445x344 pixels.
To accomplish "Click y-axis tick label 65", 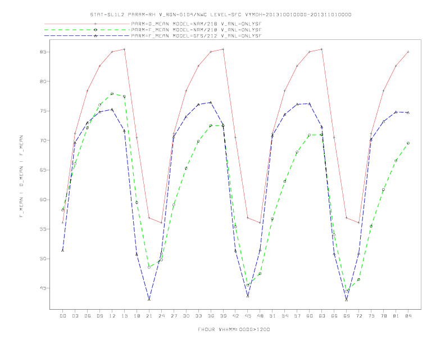I will click(x=43, y=170).
